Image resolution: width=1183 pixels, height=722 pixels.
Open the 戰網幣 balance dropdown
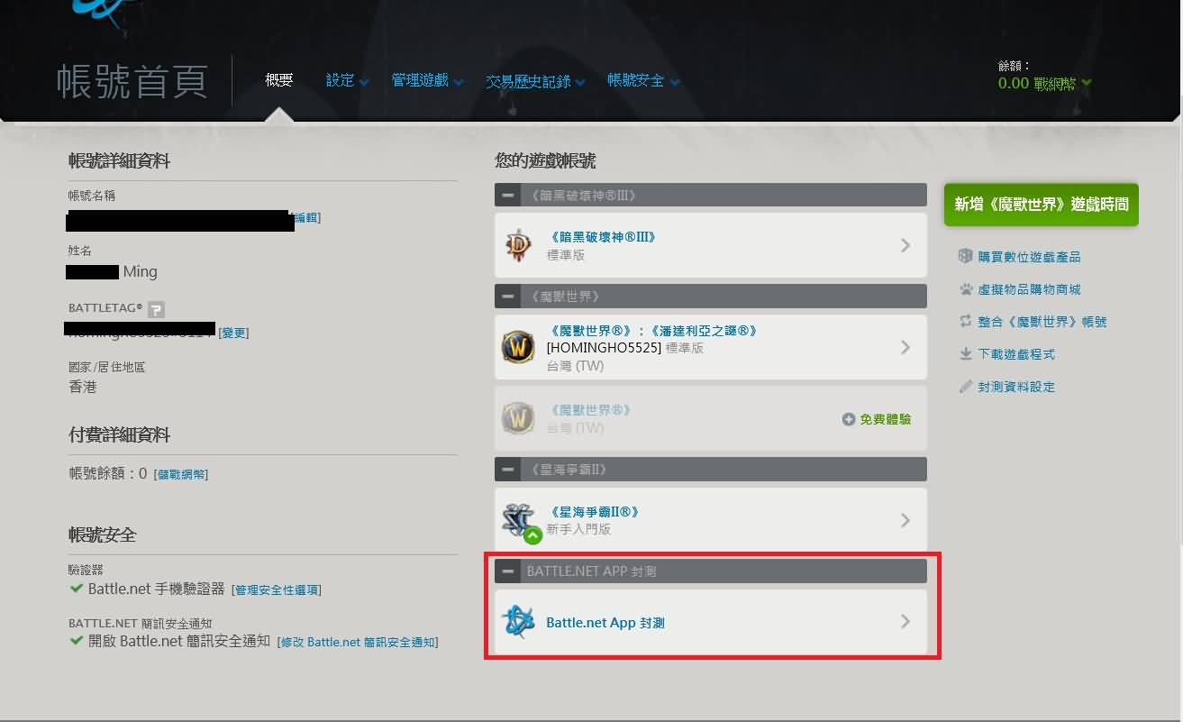click(x=1045, y=84)
